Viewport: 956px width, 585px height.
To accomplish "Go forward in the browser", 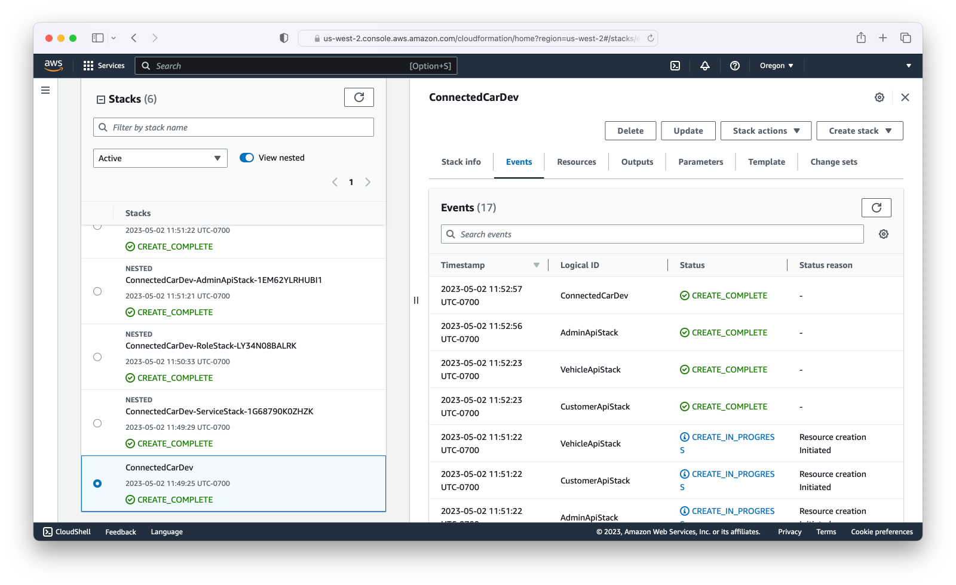I will click(155, 38).
